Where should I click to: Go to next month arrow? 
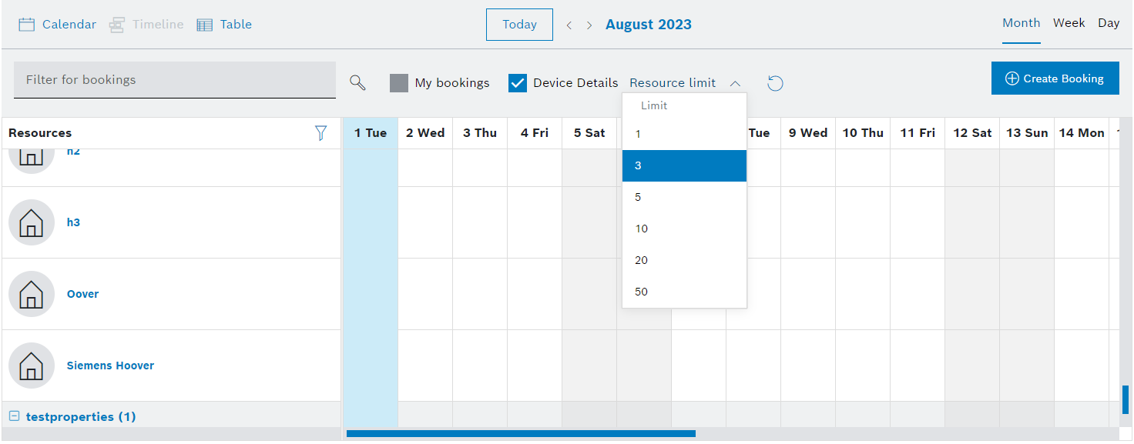(x=589, y=25)
